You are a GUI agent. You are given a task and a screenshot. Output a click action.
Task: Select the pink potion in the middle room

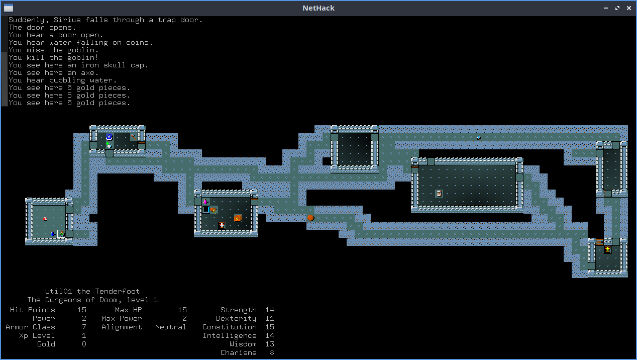[206, 202]
